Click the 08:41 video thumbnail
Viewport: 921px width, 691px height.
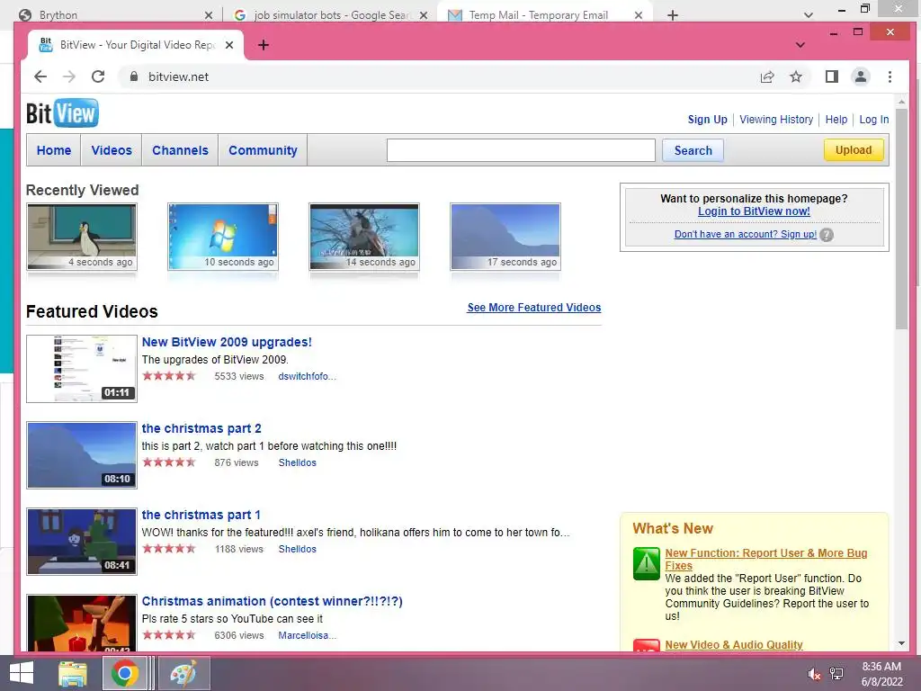point(82,541)
